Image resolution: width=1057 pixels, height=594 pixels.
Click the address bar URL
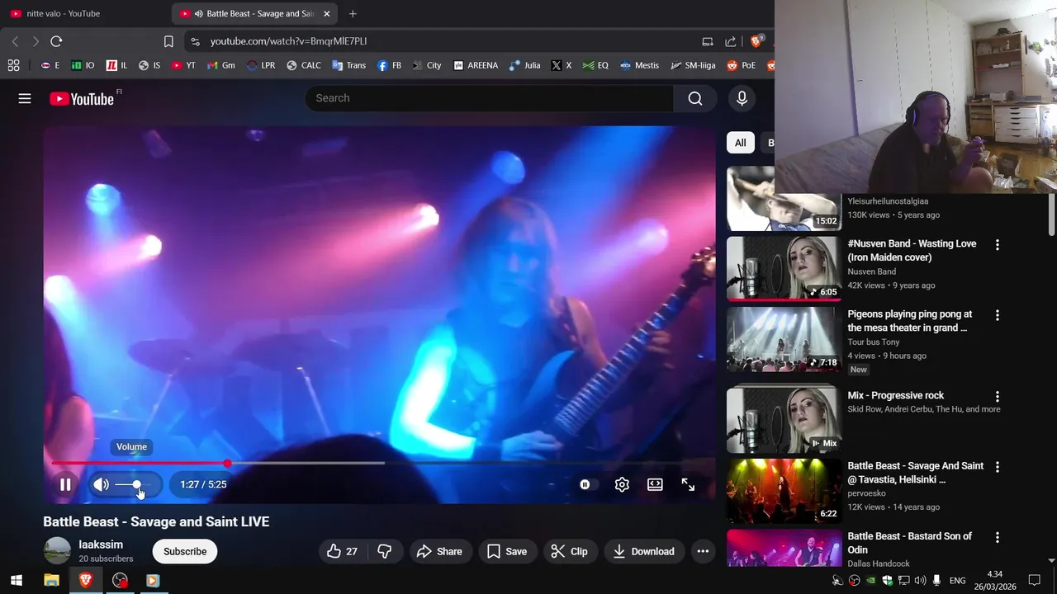click(288, 41)
